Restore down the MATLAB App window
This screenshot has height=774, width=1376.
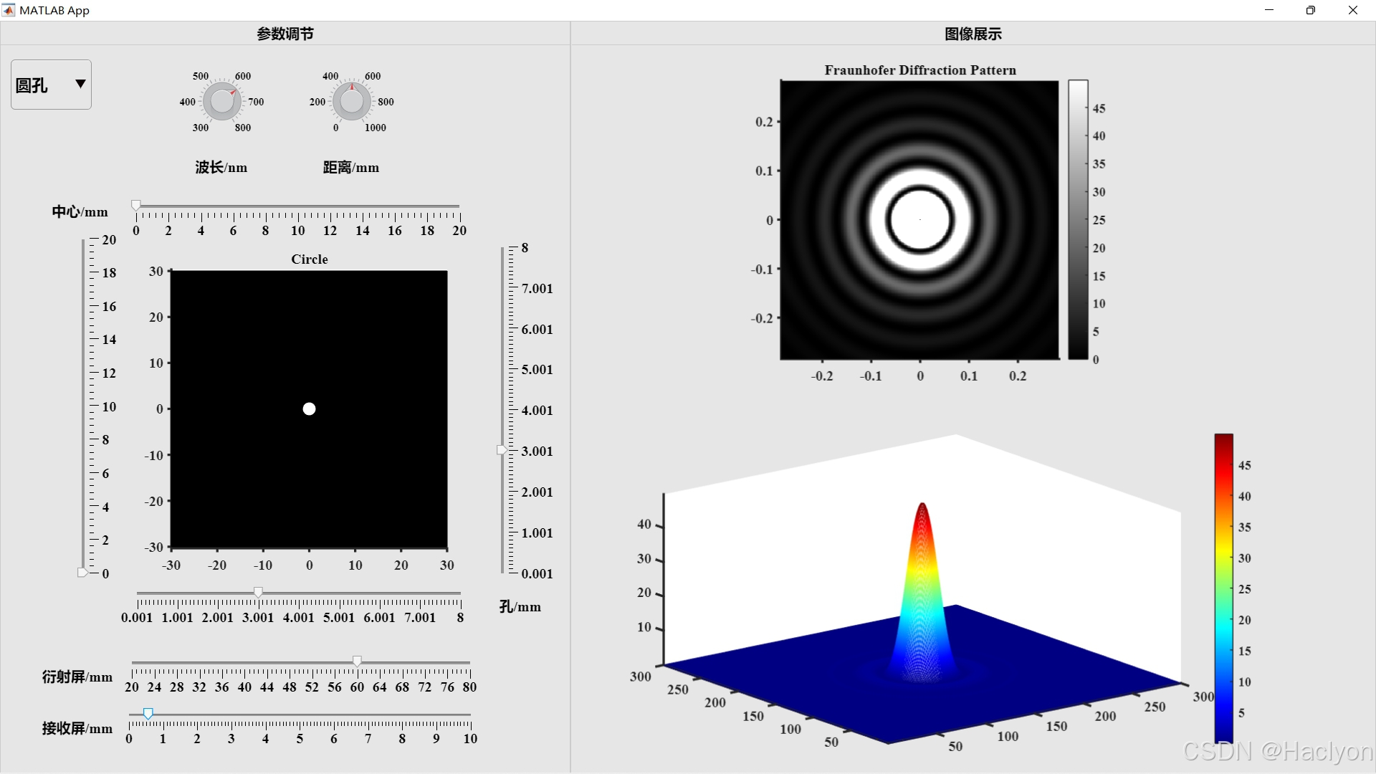tap(1310, 10)
